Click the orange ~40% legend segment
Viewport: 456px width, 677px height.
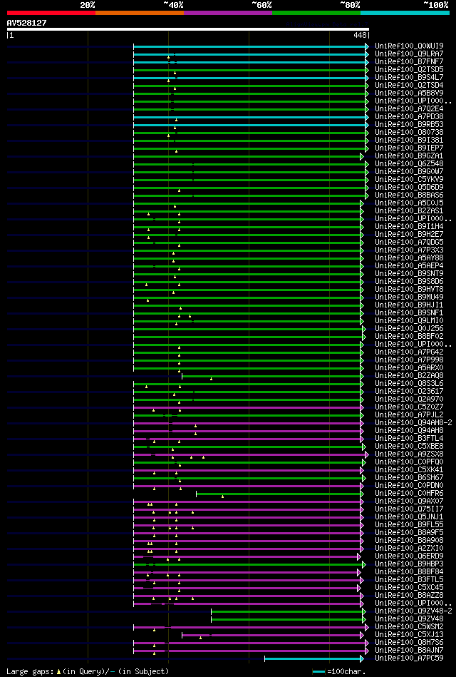click(x=140, y=13)
